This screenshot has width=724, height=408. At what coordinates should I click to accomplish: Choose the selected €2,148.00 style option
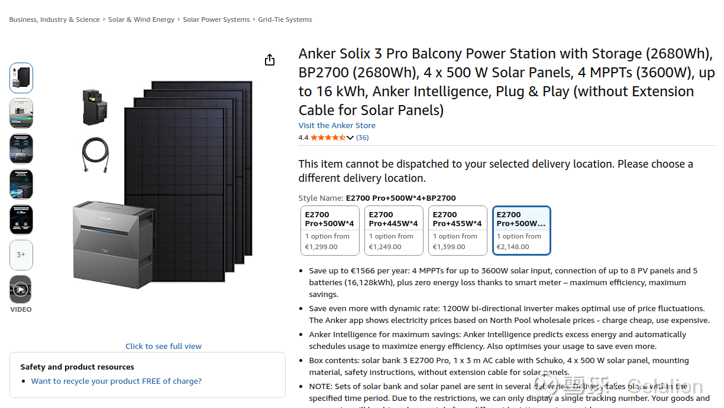click(x=522, y=230)
